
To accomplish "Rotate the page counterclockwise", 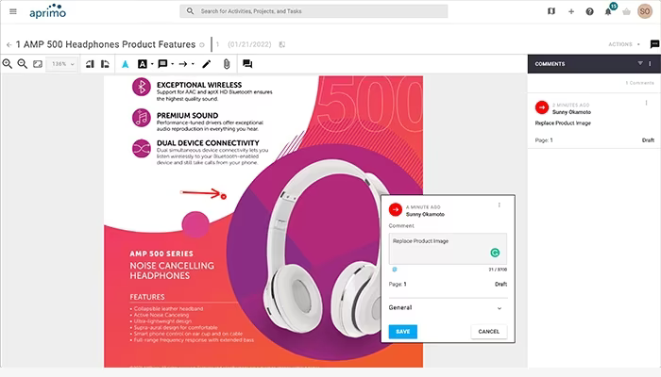I will point(90,64).
